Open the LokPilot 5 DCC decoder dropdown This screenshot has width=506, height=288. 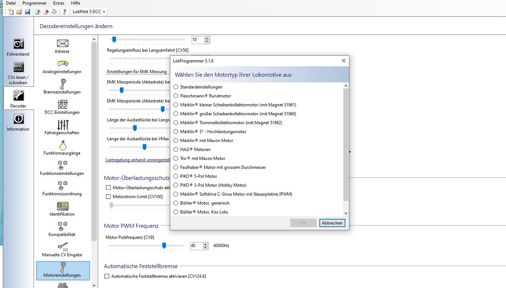(89, 12)
